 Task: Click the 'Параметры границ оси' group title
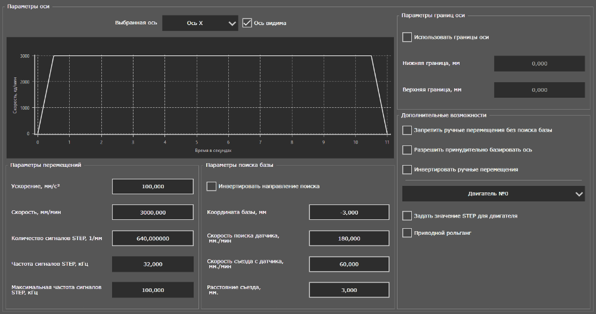[x=433, y=15]
